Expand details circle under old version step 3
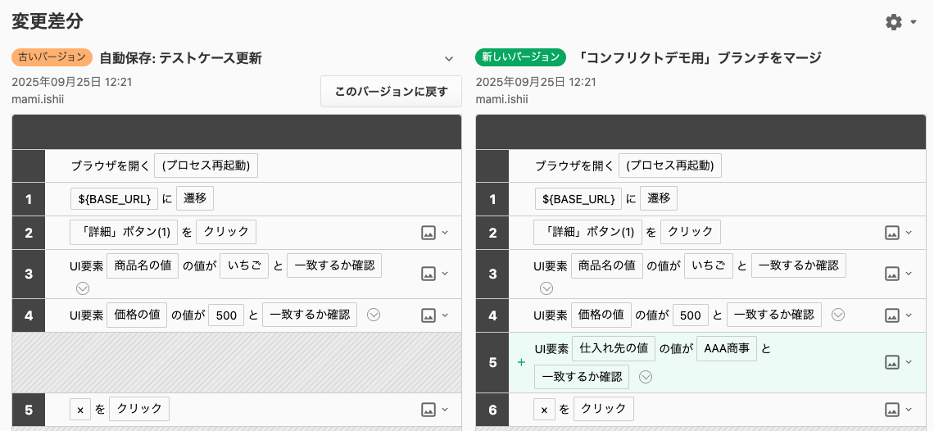 tap(83, 288)
